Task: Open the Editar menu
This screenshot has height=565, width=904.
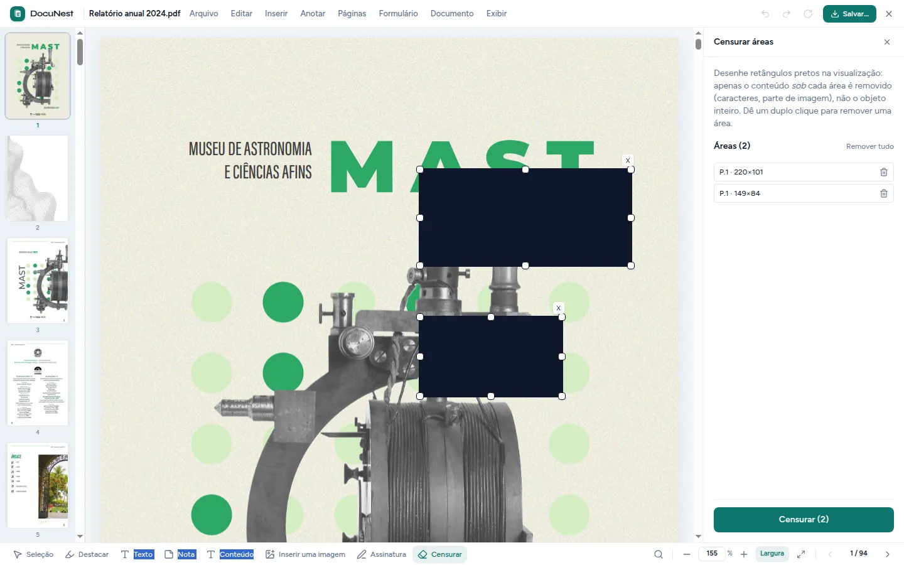Action: [x=242, y=14]
